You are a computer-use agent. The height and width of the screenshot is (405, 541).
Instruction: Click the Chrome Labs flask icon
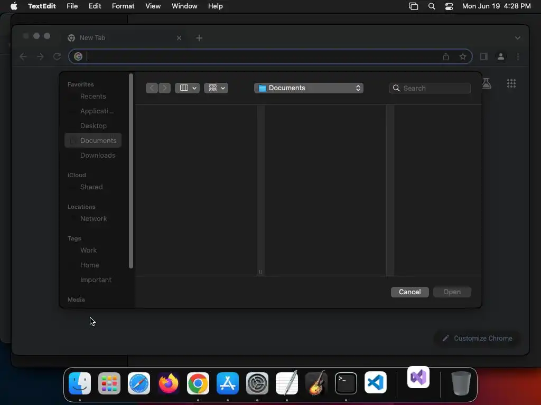[487, 83]
